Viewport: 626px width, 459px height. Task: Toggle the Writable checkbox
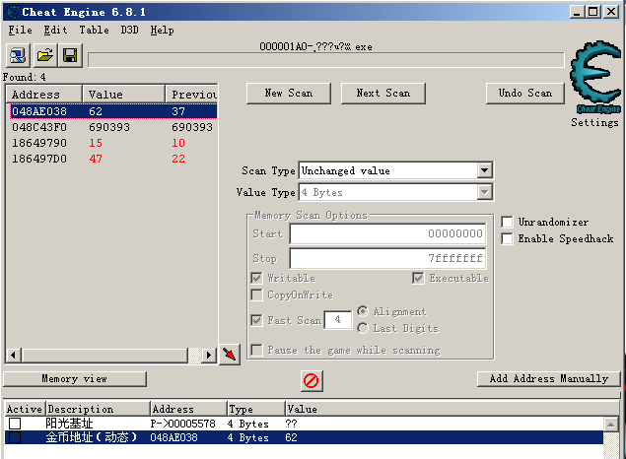256,278
